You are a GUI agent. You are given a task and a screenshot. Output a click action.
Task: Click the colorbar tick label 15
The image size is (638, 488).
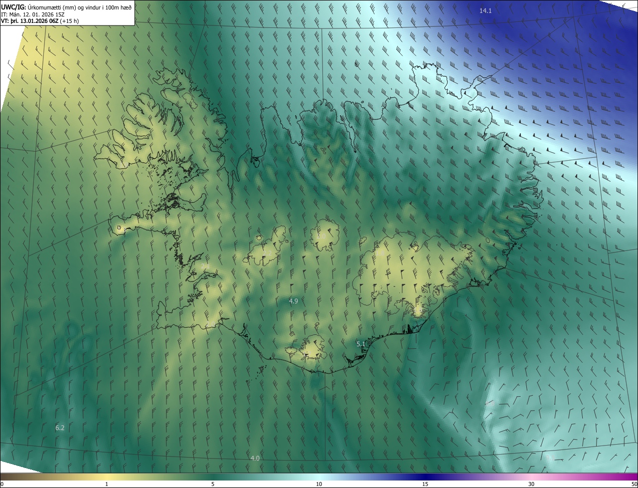click(425, 484)
